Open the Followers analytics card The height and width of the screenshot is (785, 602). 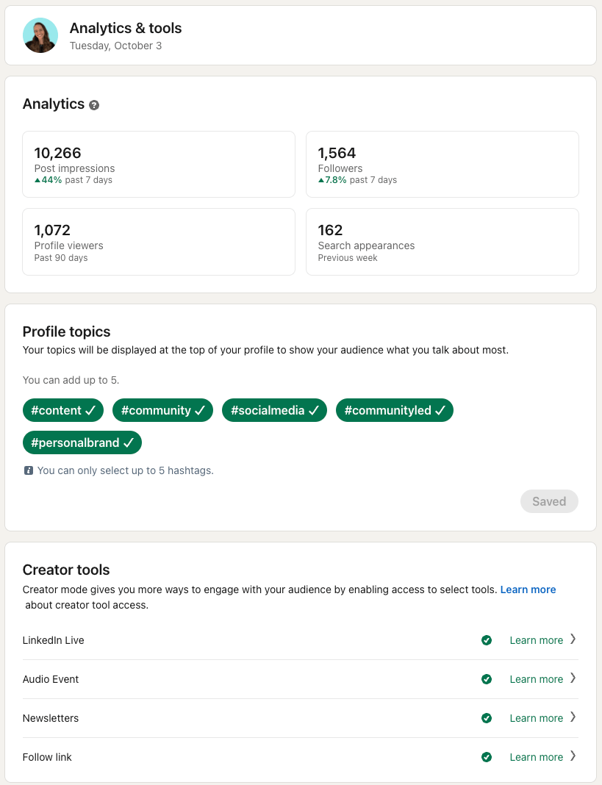click(442, 165)
